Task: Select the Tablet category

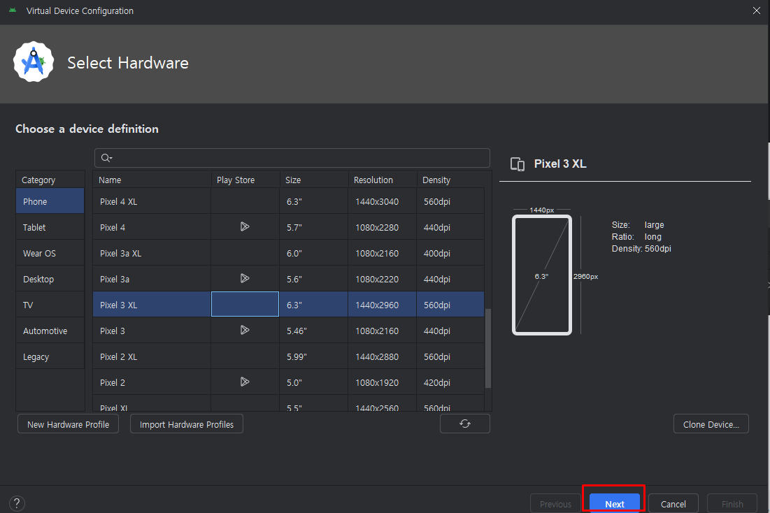Action: pyautogui.click(x=50, y=227)
